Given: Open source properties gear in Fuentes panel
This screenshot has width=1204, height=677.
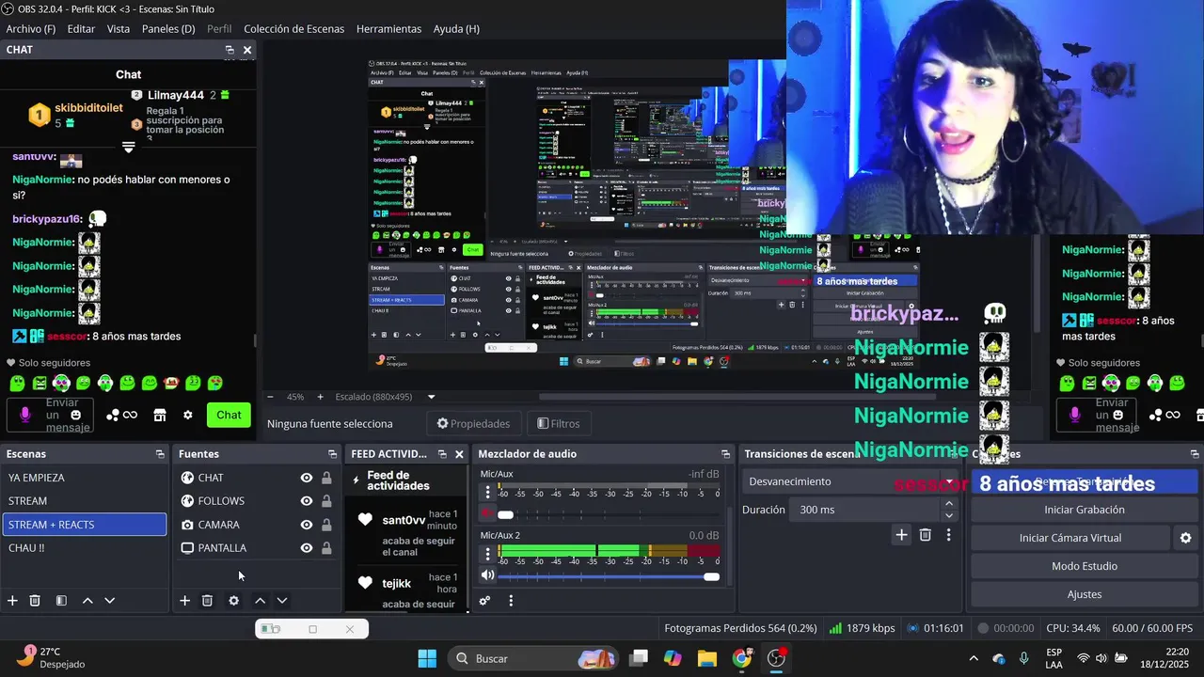Looking at the screenshot, I should click(233, 600).
